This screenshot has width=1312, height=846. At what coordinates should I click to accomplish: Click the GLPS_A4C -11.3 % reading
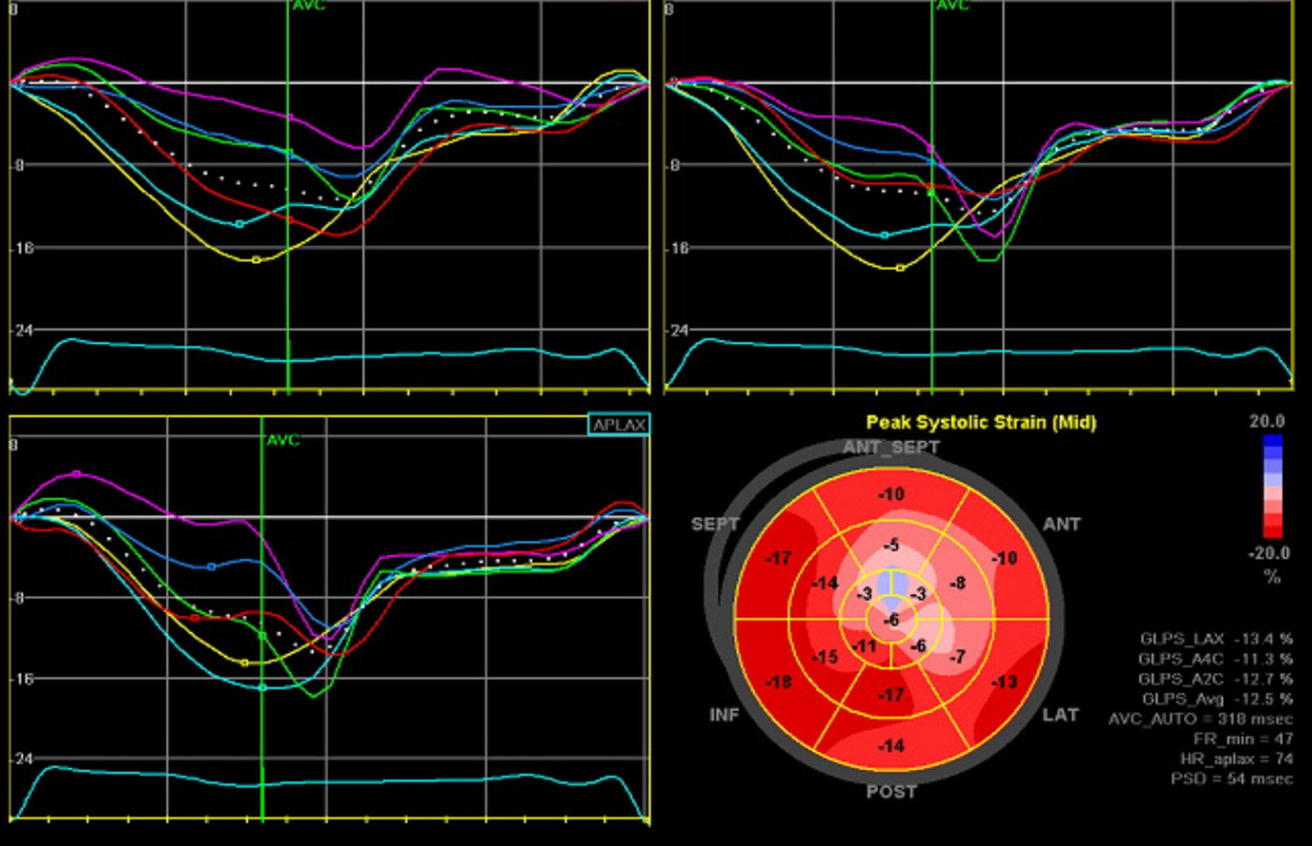tap(1215, 659)
